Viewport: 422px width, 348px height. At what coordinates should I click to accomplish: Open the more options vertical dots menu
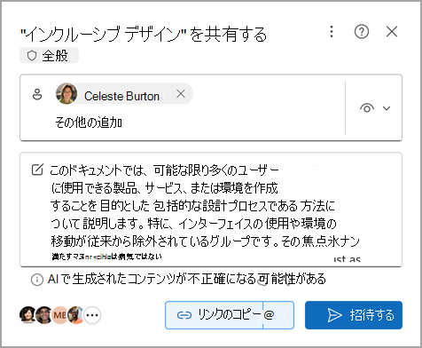pyautogui.click(x=332, y=31)
